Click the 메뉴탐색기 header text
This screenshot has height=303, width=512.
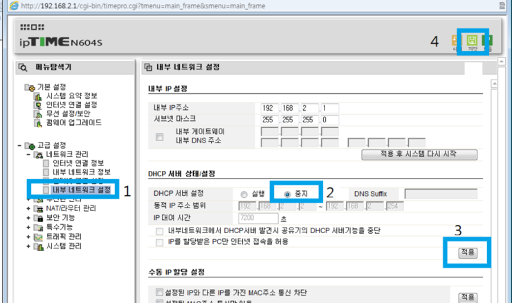tap(53, 67)
